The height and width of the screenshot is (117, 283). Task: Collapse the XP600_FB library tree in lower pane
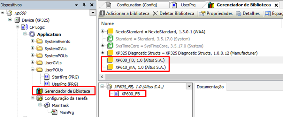[x=102, y=86]
